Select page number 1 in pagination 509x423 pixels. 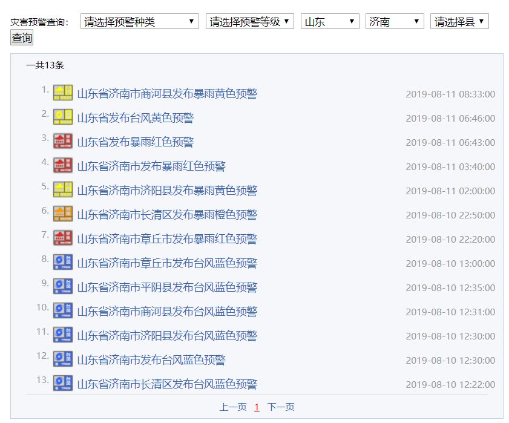(x=257, y=407)
